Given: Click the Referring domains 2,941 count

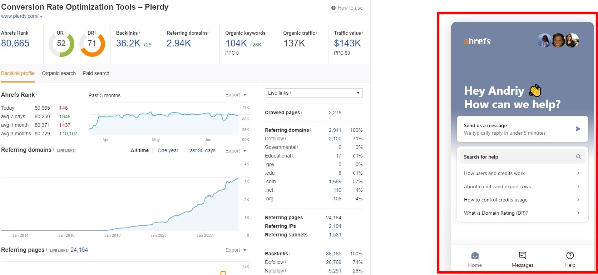Looking at the screenshot, I should coord(335,130).
